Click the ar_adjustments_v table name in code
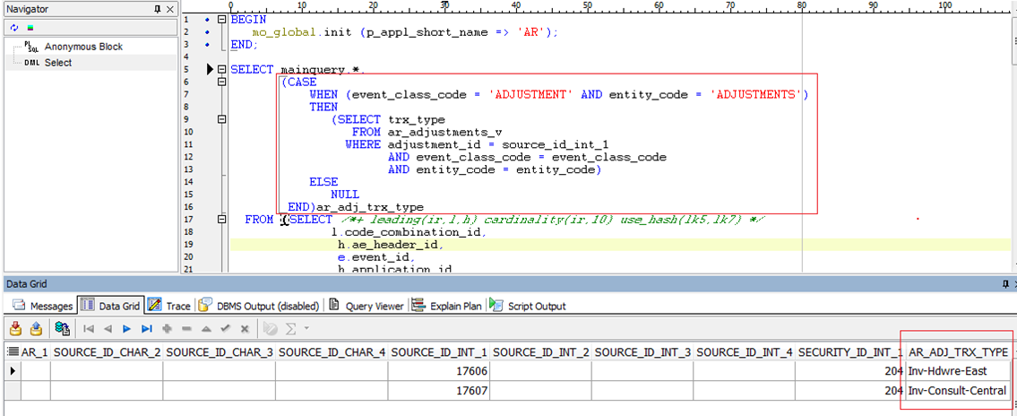 [445, 132]
